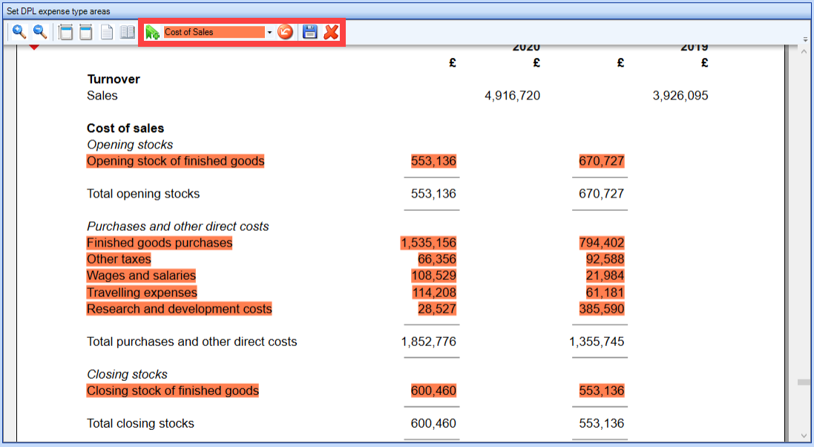
Task: Select the highlighted Other taxes label
Action: tap(119, 259)
